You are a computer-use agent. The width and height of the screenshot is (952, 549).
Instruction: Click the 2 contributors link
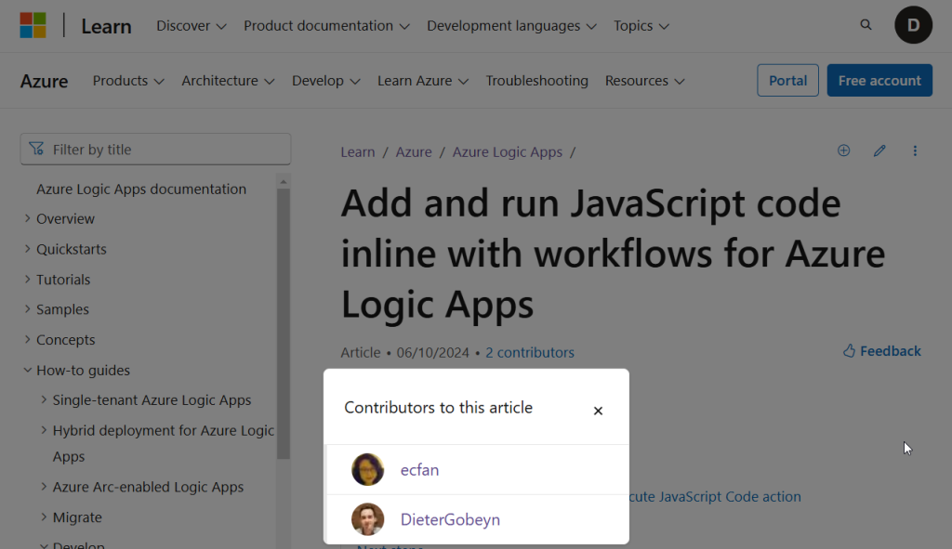pyautogui.click(x=529, y=352)
